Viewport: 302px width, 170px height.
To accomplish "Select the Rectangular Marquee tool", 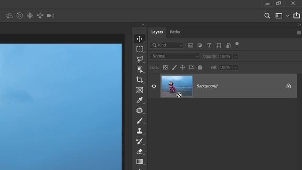I will click(140, 49).
